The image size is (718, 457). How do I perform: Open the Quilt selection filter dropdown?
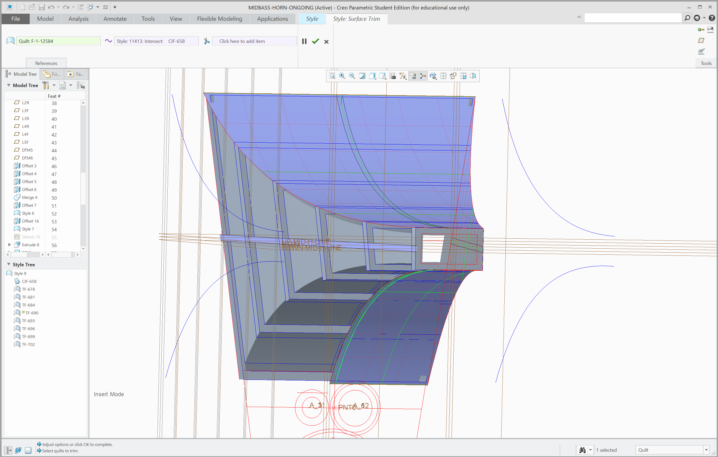[706, 450]
